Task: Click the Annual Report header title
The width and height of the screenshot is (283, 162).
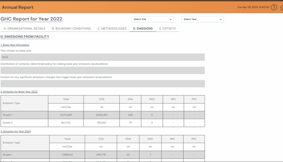Action: click(17, 7)
